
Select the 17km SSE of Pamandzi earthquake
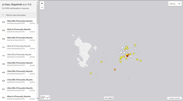point(18,81)
